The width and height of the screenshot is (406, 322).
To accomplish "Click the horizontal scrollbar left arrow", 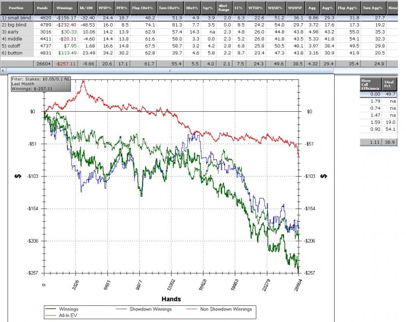I will click(3, 70).
